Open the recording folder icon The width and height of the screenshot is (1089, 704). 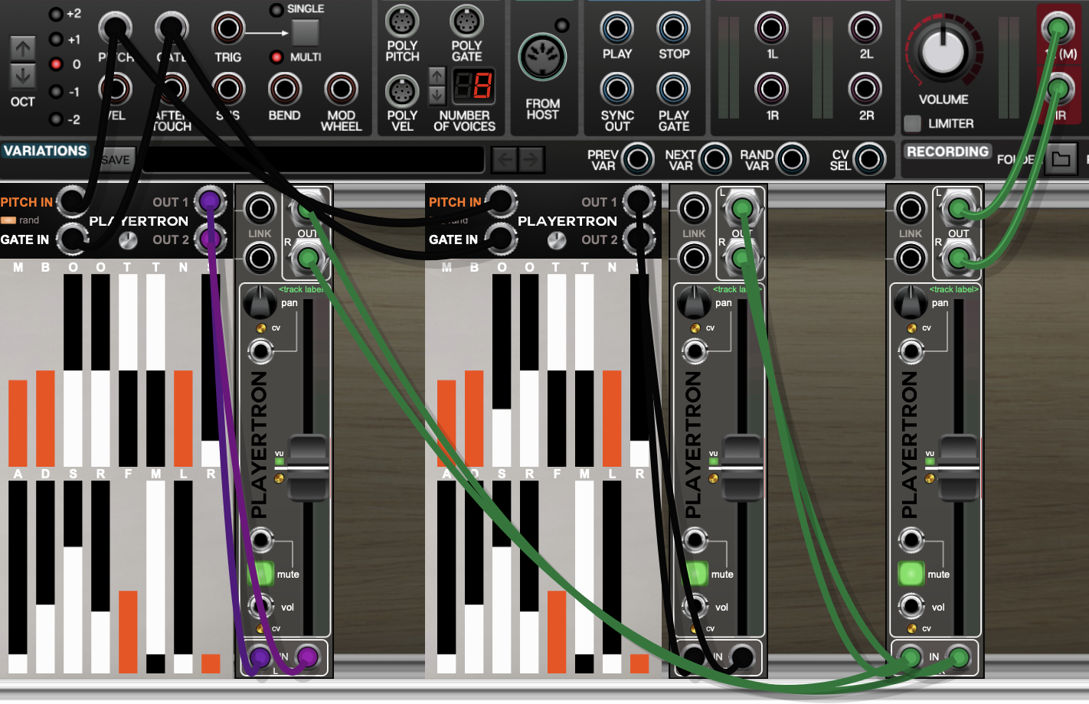pyautogui.click(x=1061, y=159)
